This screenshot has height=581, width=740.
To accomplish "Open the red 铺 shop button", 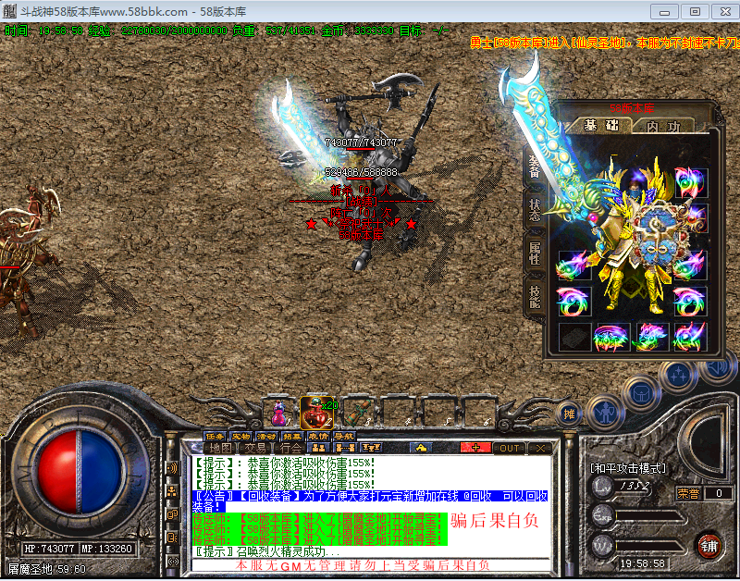I will 709,546.
